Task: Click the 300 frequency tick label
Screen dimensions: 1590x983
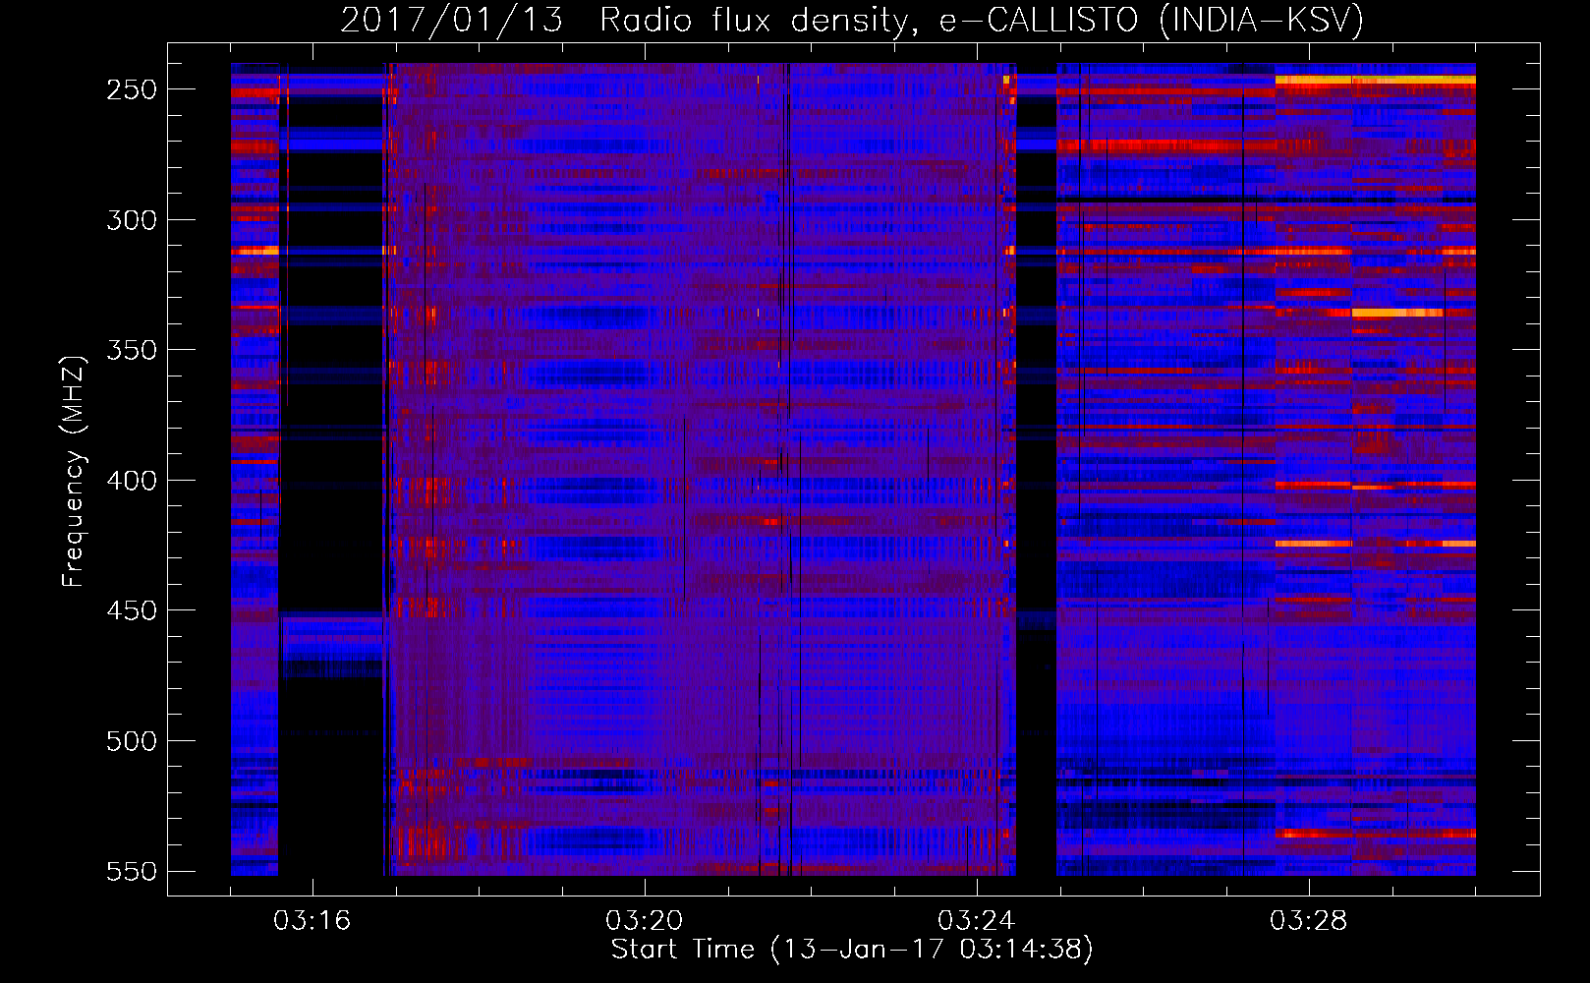Action: point(132,220)
